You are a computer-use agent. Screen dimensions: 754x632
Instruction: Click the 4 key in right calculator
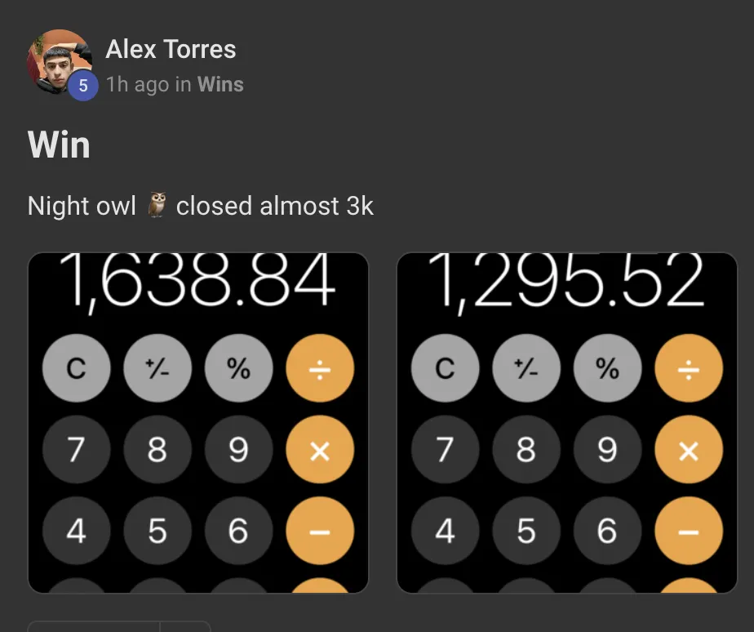tap(446, 531)
